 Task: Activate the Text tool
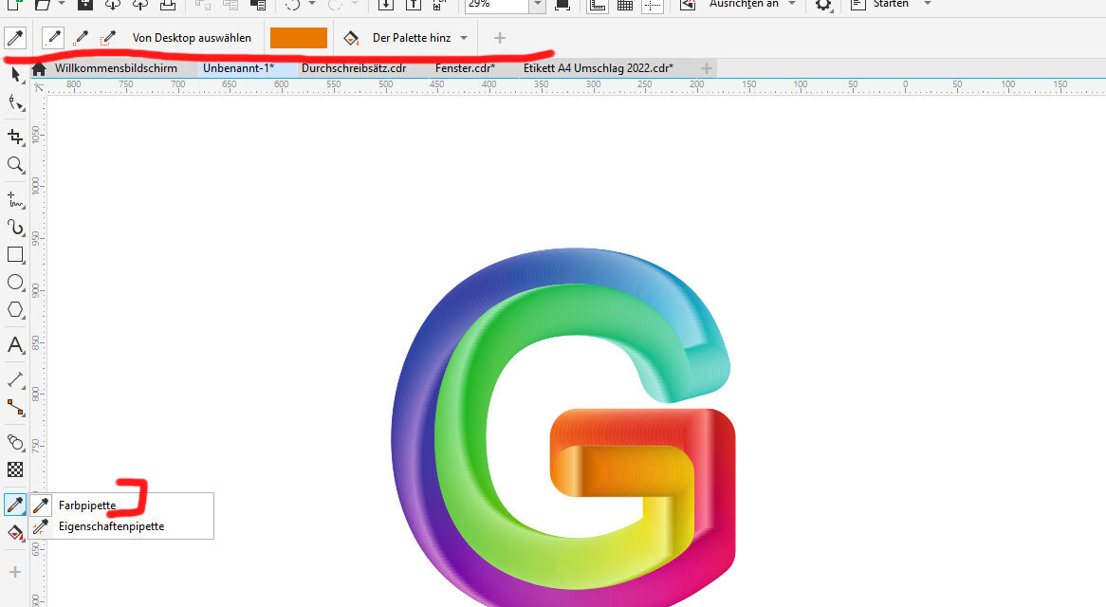click(15, 345)
